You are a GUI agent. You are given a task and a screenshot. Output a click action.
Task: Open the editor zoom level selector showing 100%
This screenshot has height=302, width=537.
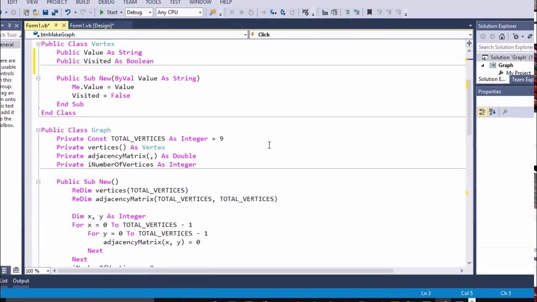coord(37,271)
